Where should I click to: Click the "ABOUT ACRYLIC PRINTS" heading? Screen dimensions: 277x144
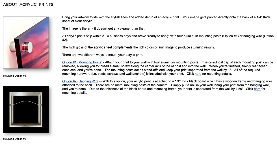[x=28, y=5]
